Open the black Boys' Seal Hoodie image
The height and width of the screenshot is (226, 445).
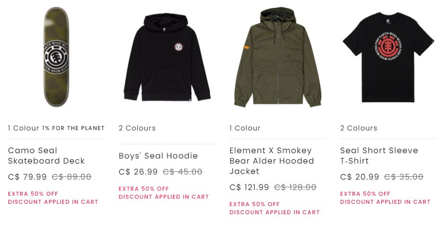pos(167,57)
